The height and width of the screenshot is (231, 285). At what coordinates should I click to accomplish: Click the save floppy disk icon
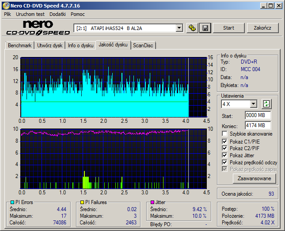pyautogui.click(x=205, y=28)
